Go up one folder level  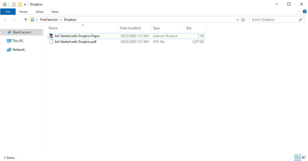25,20
